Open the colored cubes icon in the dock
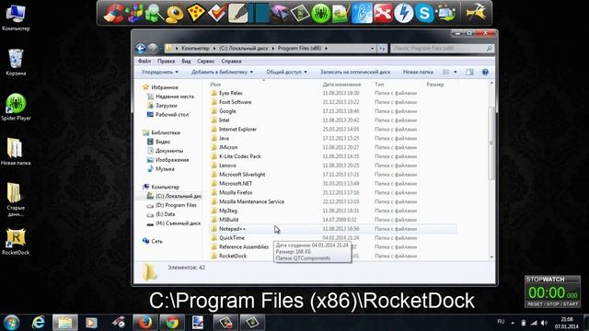Image resolution: width=589 pixels, height=331 pixels. (x=135, y=14)
